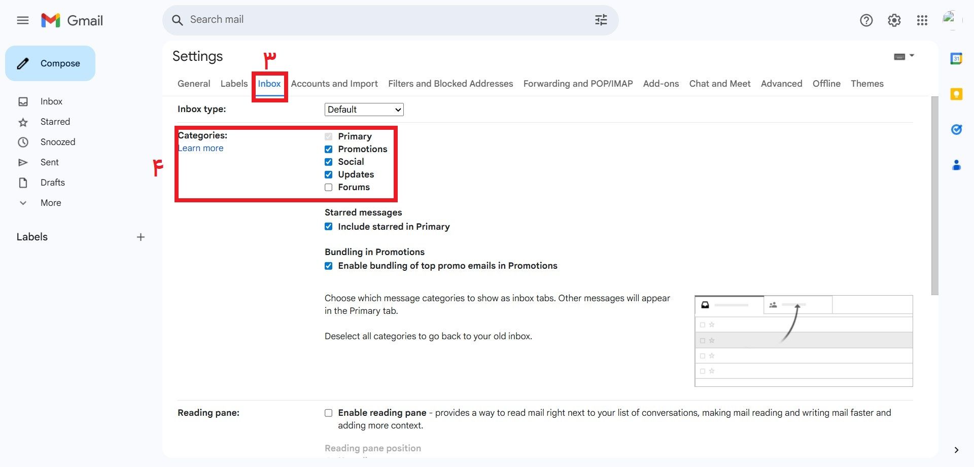Click the search options filter icon
This screenshot has height=467, width=974.
(601, 20)
